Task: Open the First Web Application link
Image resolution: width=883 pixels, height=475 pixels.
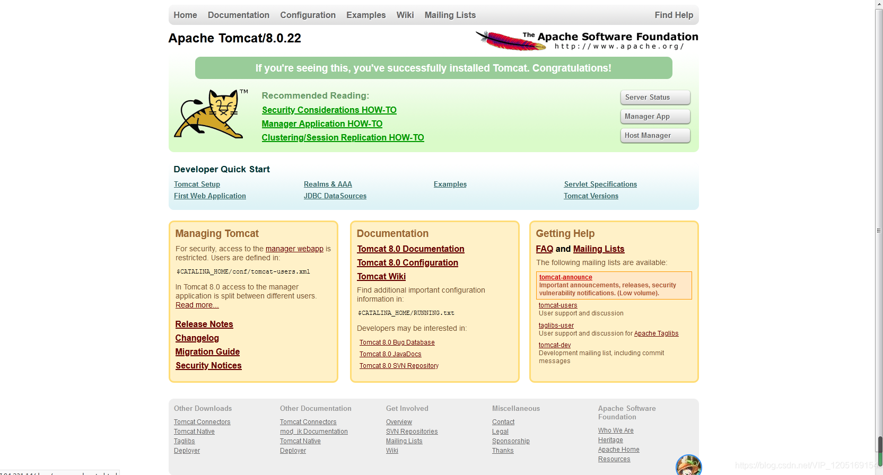Action: [210, 196]
